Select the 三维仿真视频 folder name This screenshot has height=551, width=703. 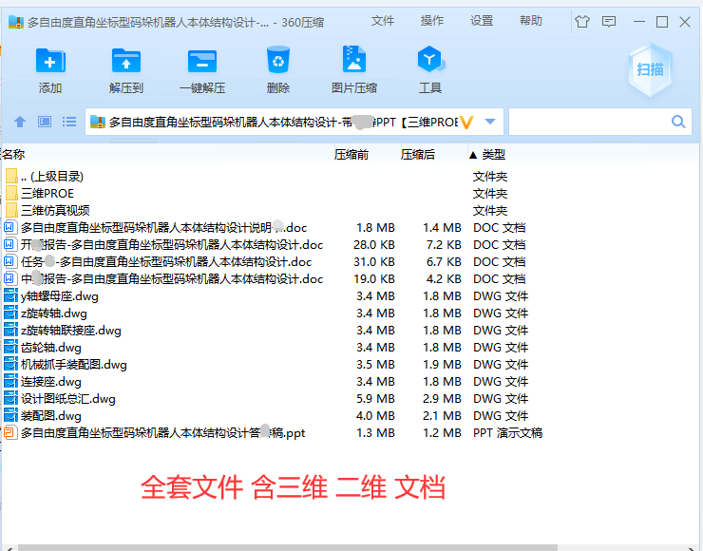pyautogui.click(x=55, y=210)
